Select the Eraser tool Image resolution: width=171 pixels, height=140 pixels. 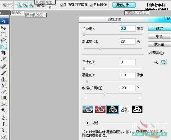click(x=3, y=91)
